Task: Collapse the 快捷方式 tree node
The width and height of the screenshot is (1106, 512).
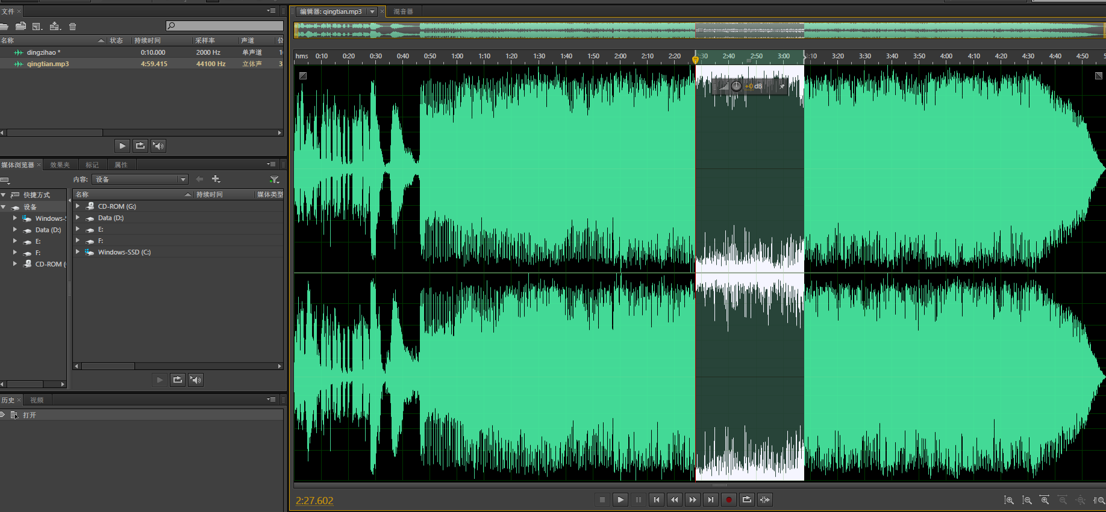Action: pos(4,195)
